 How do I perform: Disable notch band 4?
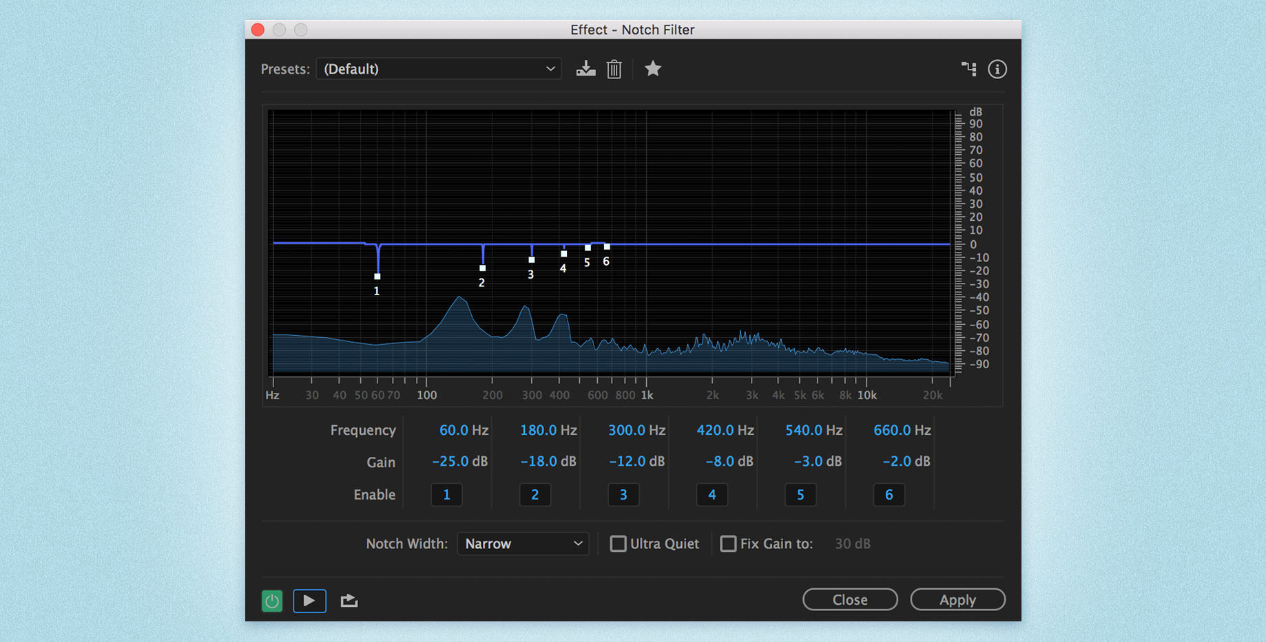point(712,494)
